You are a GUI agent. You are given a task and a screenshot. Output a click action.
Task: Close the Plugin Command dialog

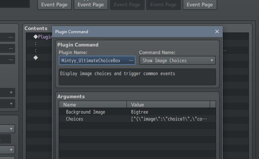[217, 31]
